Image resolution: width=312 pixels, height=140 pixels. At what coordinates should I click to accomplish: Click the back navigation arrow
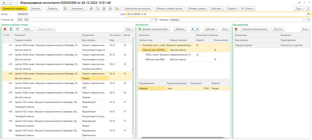(4, 3)
